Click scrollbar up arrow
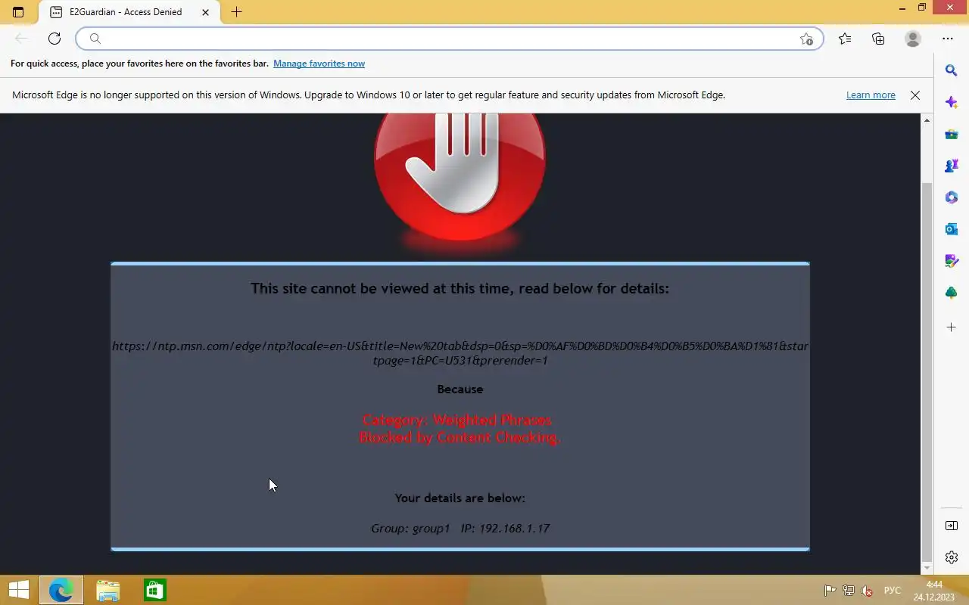Screen dimensions: 969x605 pyautogui.click(x=927, y=120)
